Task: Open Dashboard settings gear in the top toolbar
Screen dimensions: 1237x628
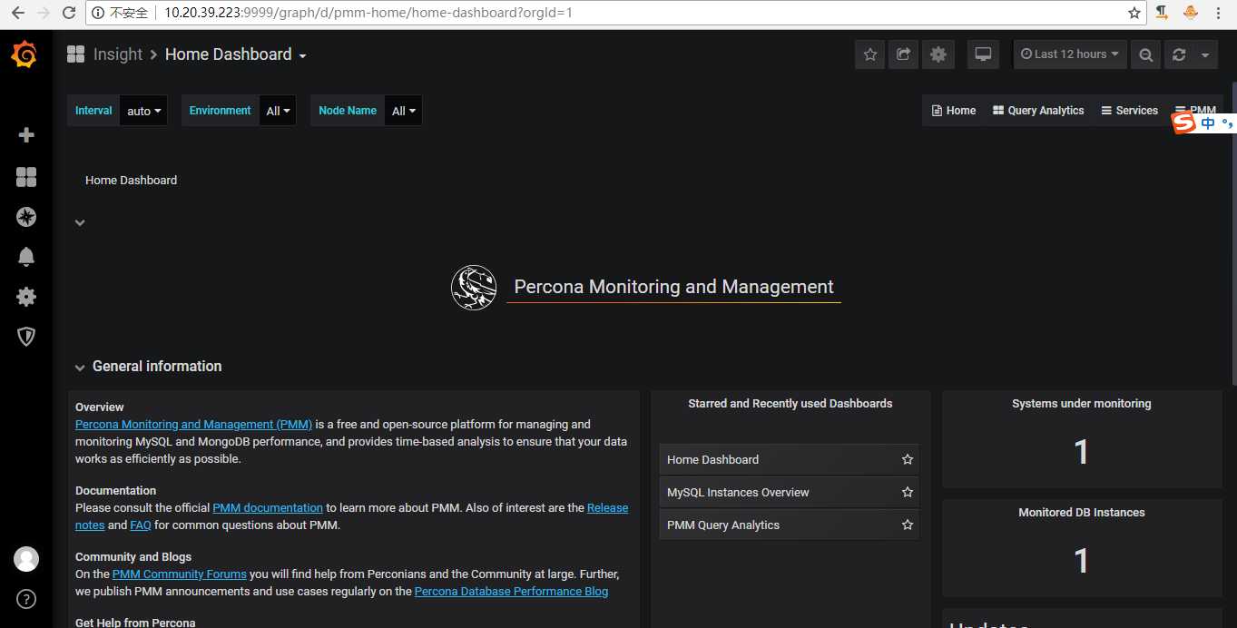Action: point(938,54)
